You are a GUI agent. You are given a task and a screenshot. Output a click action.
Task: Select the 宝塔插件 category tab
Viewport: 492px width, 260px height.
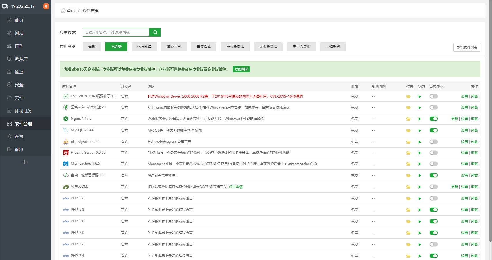pyautogui.click(x=204, y=47)
